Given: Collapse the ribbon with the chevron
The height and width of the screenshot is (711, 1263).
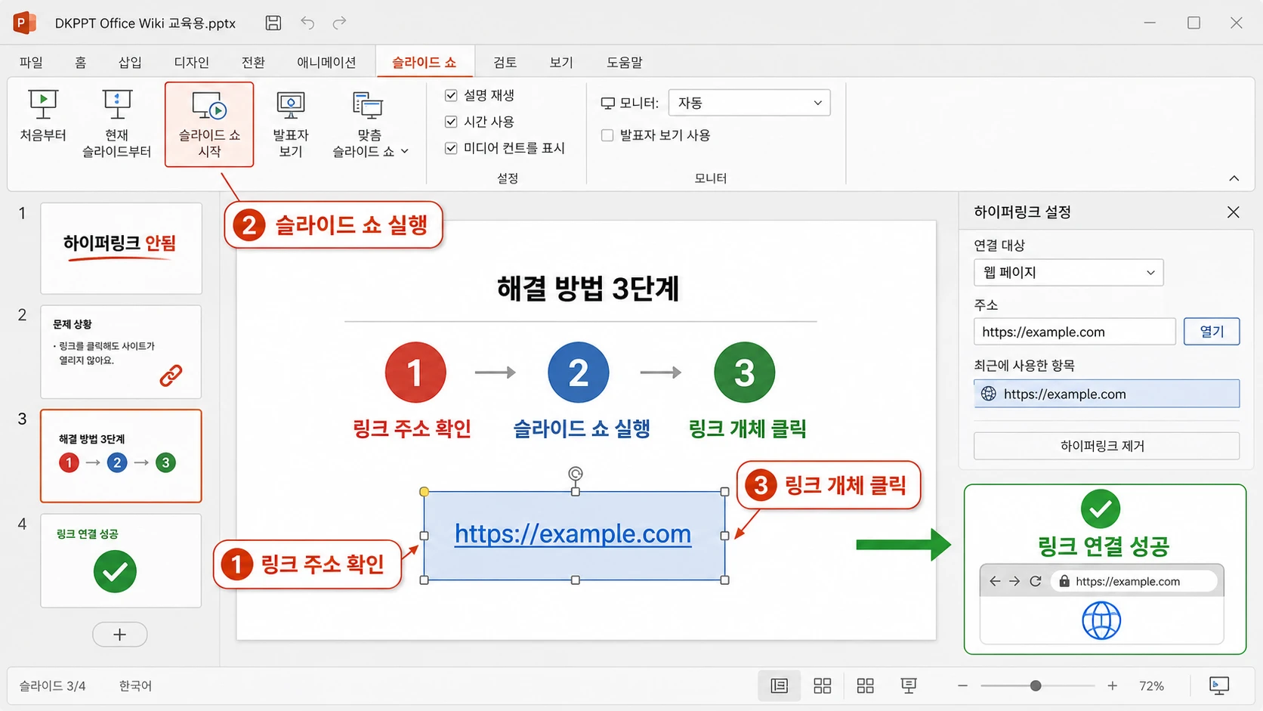Looking at the screenshot, I should (x=1234, y=178).
